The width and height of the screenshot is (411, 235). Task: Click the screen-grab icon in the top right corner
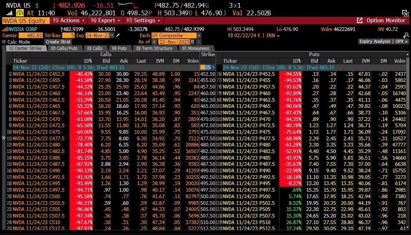[x=405, y=12]
